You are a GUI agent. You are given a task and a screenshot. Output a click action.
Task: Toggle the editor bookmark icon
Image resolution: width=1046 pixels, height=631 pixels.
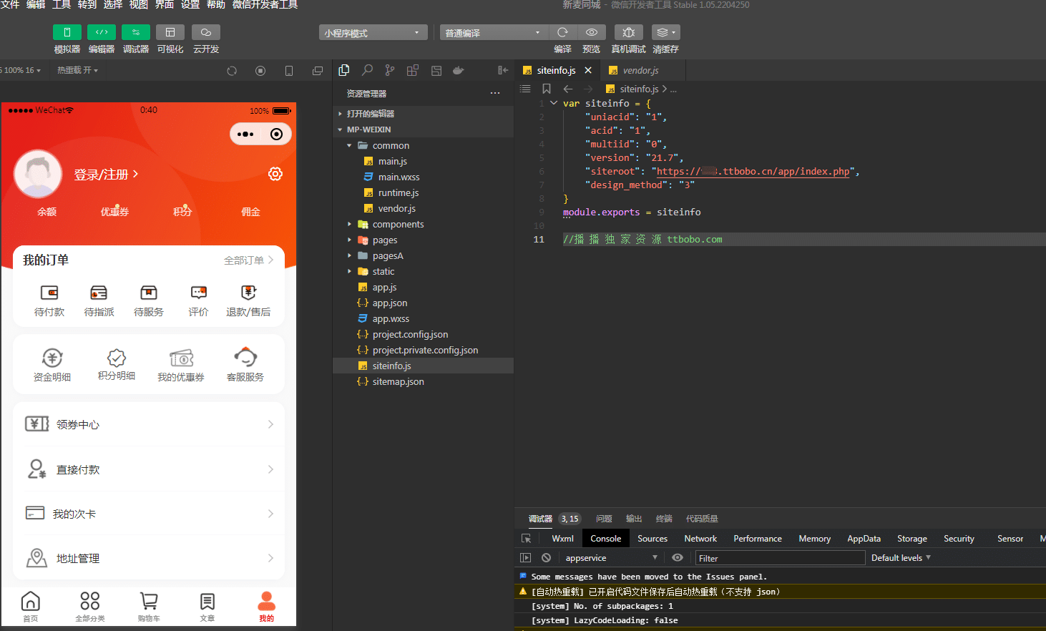click(547, 89)
